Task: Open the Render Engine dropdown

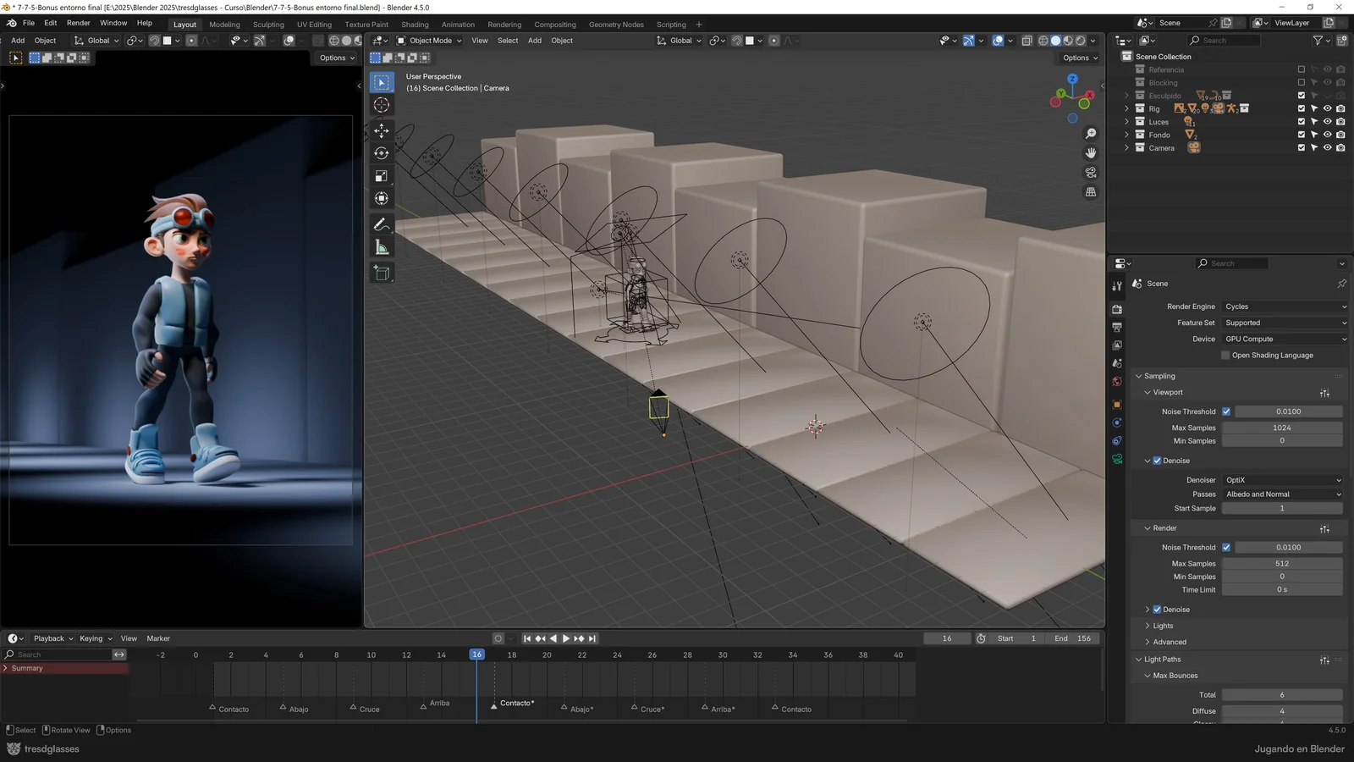Action: pos(1285,306)
